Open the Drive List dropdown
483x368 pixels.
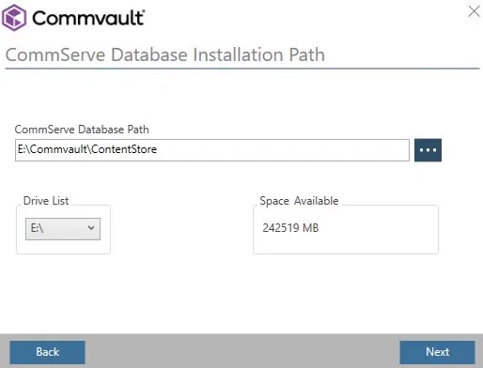click(63, 229)
